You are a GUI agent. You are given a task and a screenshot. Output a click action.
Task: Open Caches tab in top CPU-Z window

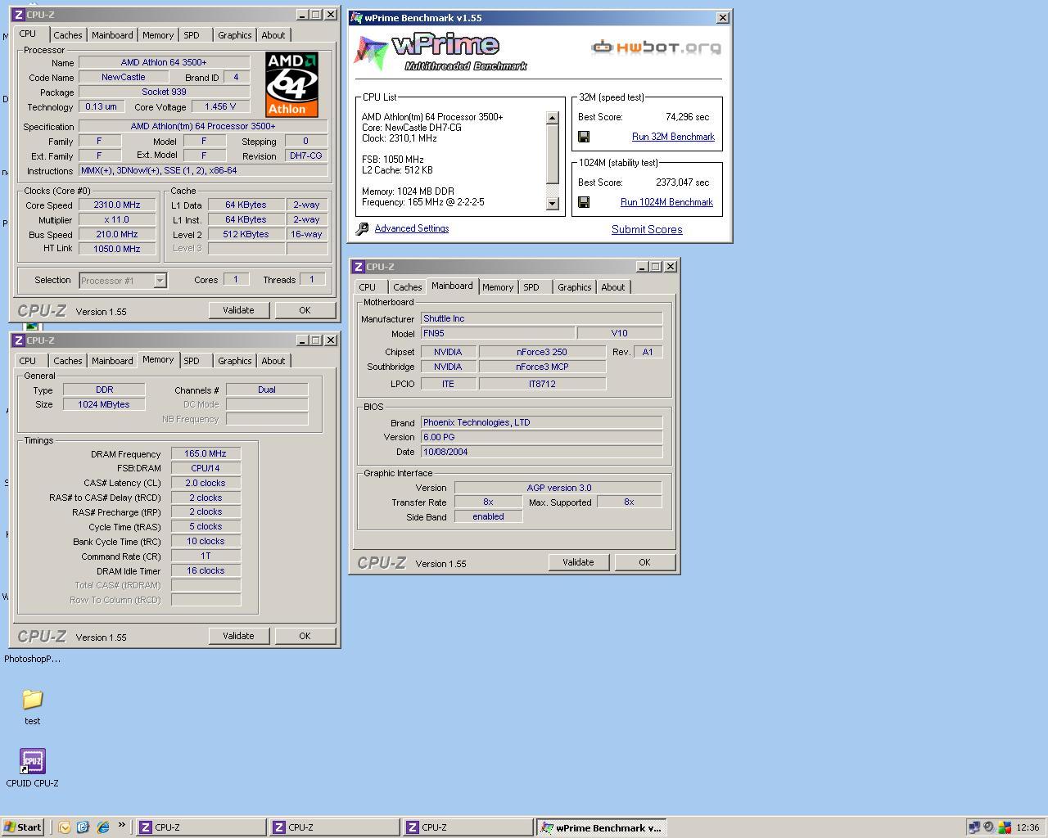[x=67, y=35]
